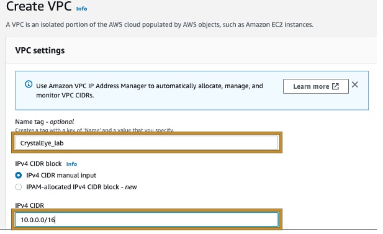Open the Info link next to IPv4 CIDR block
The image size is (383, 234).
71,164
